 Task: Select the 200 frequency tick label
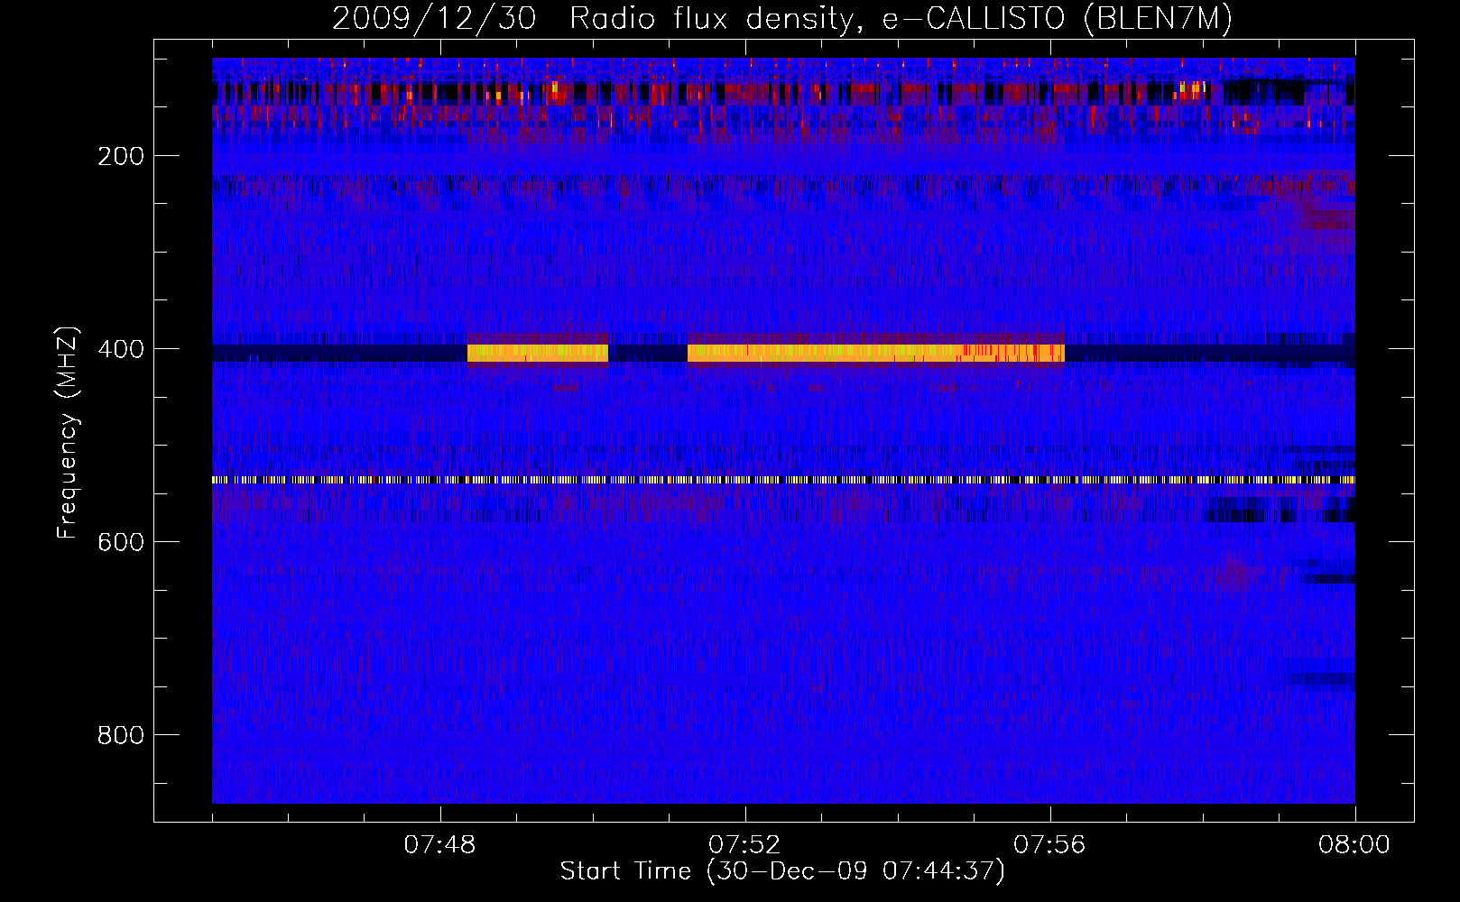point(121,156)
